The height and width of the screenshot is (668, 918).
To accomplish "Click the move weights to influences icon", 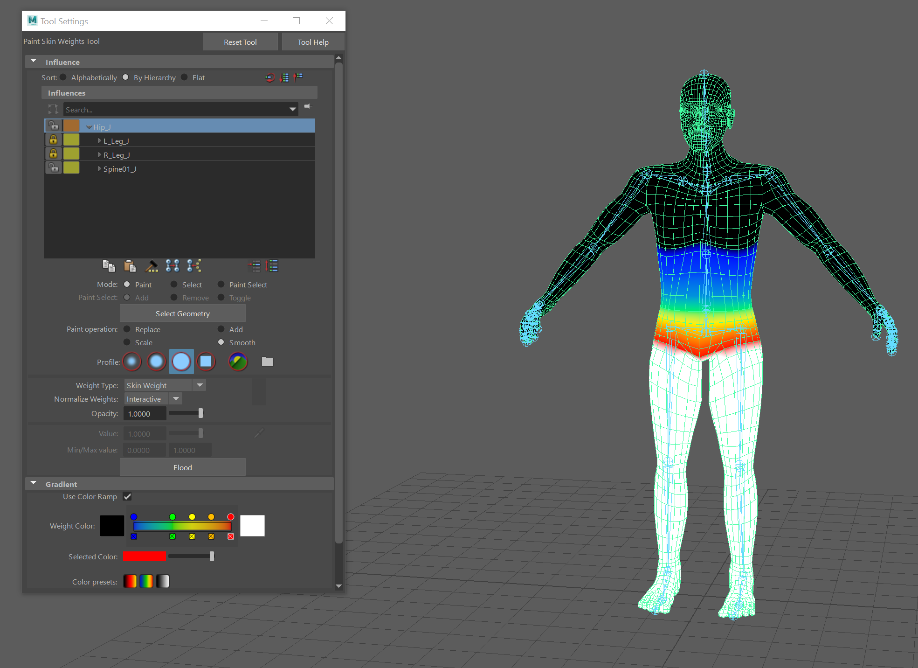I will pyautogui.click(x=173, y=266).
